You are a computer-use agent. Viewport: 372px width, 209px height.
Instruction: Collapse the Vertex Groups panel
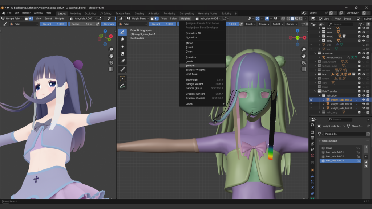pos(320,141)
